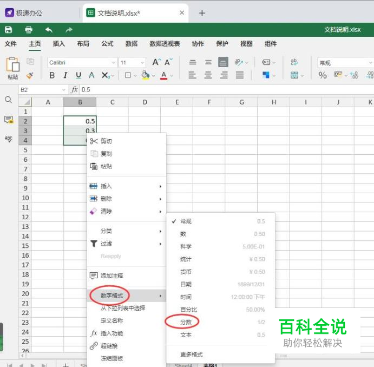Click 添加注释 in context menu
374x367 pixels.
tap(126, 276)
